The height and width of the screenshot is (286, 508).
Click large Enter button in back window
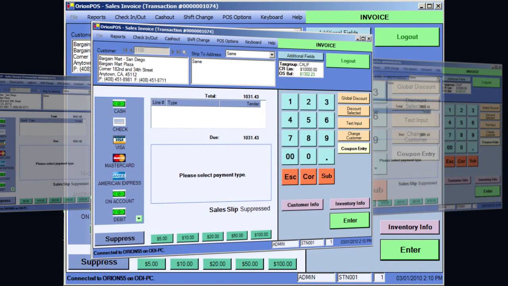coord(410,250)
